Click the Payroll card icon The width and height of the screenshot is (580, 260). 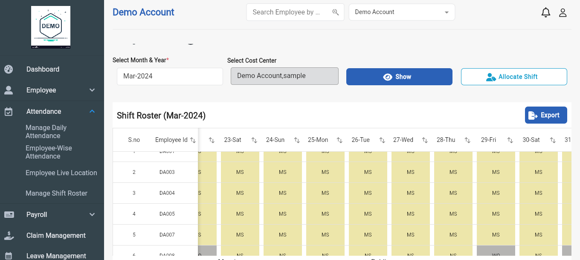9,215
